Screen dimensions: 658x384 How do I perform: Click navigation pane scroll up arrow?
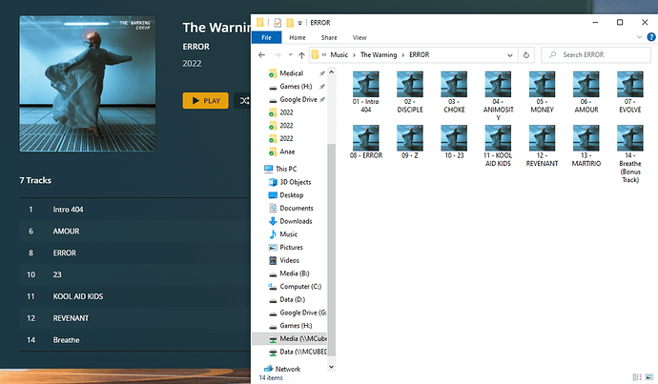(x=331, y=72)
